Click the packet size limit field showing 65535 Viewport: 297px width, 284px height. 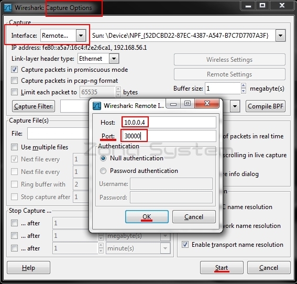pyautogui.click(x=97, y=92)
